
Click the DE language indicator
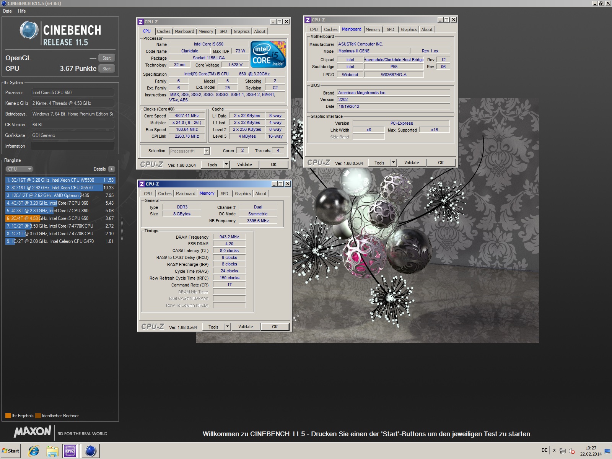(544, 450)
